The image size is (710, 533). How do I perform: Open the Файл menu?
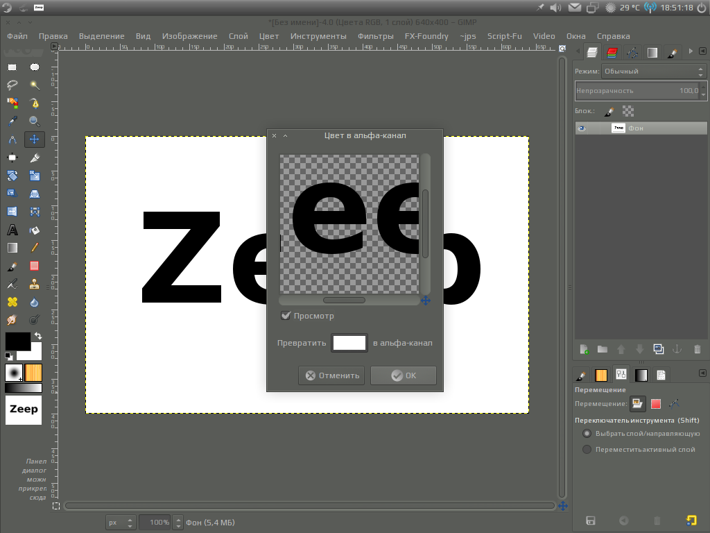[17, 36]
